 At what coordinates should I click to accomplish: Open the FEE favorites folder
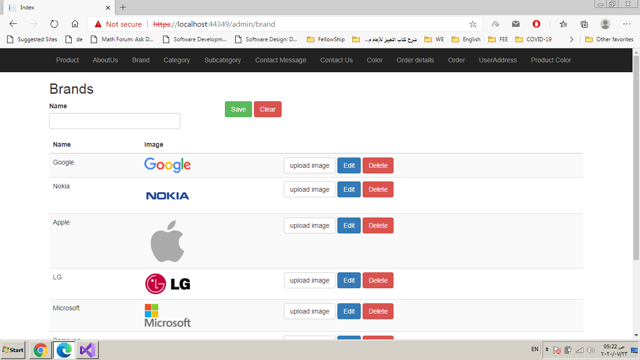pyautogui.click(x=498, y=39)
